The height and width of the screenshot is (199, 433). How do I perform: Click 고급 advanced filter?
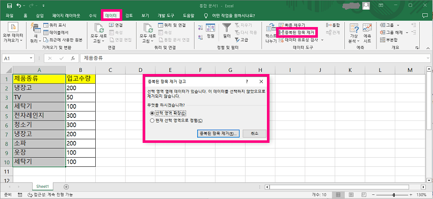(x=241, y=40)
